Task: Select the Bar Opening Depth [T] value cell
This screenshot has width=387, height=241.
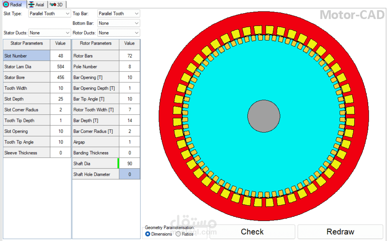Action: point(130,88)
